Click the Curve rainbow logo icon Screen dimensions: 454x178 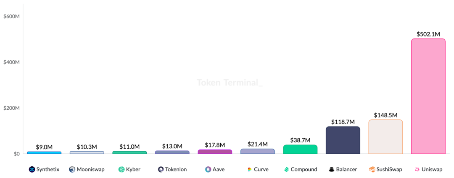[250, 169]
